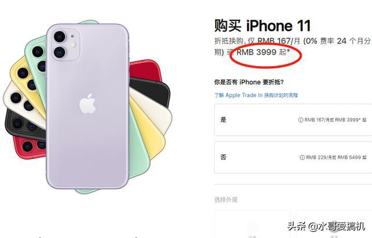The width and height of the screenshot is (372, 238).
Task: Click the purple iPhone camera module
Action: click(x=66, y=45)
